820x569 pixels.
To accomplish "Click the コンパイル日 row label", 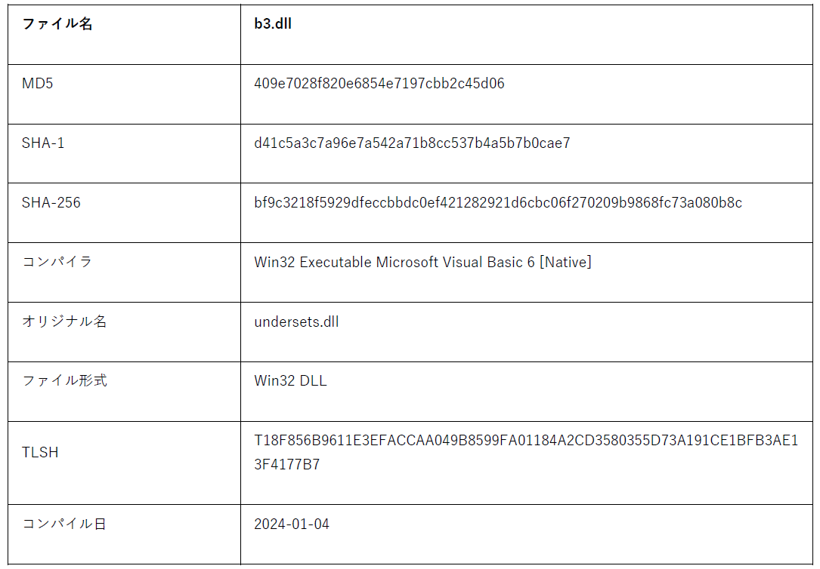I will point(64,524).
